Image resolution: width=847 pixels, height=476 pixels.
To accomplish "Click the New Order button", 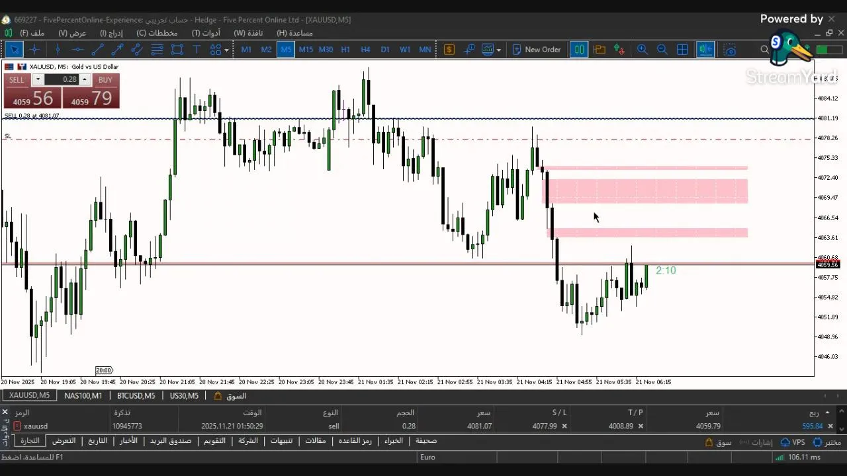I will pyautogui.click(x=536, y=50).
